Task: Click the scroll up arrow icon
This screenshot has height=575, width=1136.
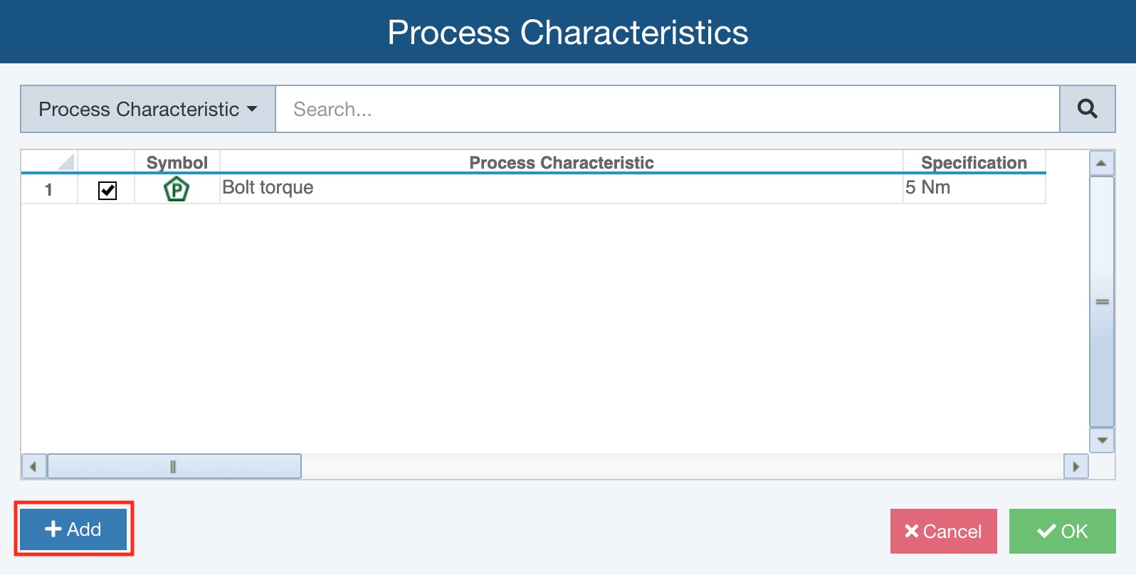Action: 1101,163
